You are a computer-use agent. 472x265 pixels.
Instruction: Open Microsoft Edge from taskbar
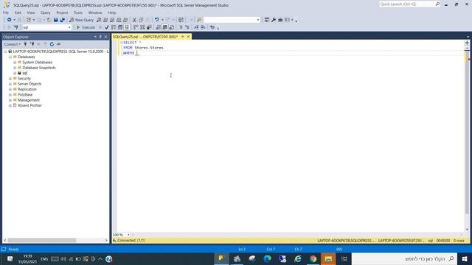tap(267, 258)
